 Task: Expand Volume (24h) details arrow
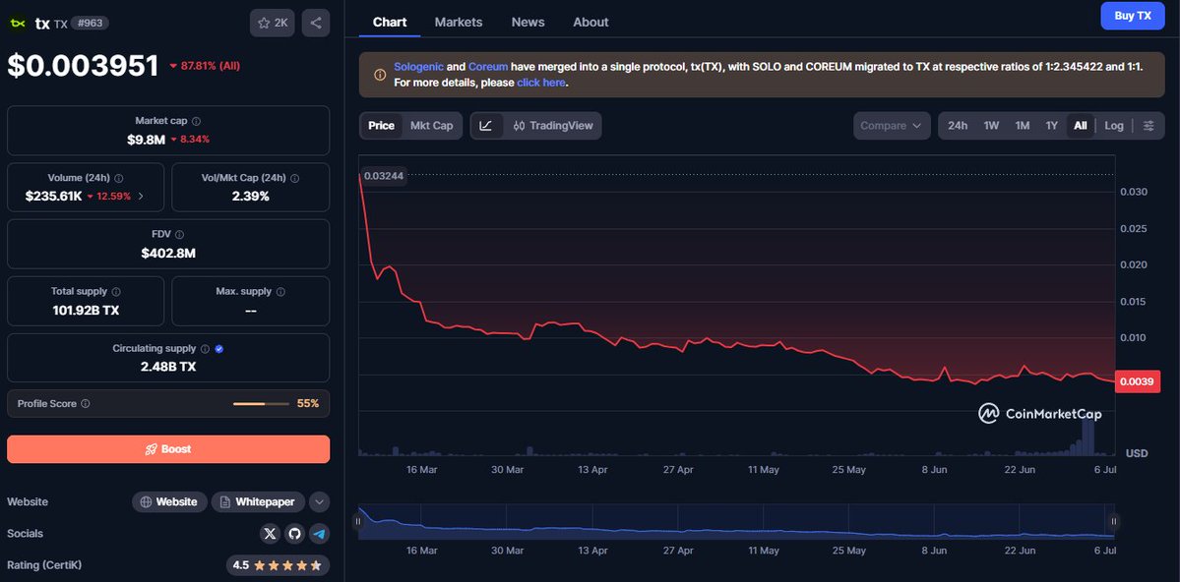[x=141, y=197]
